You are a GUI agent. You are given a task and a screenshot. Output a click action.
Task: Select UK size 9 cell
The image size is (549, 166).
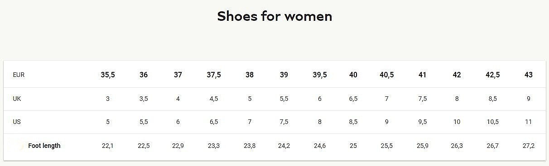pyautogui.click(x=529, y=99)
